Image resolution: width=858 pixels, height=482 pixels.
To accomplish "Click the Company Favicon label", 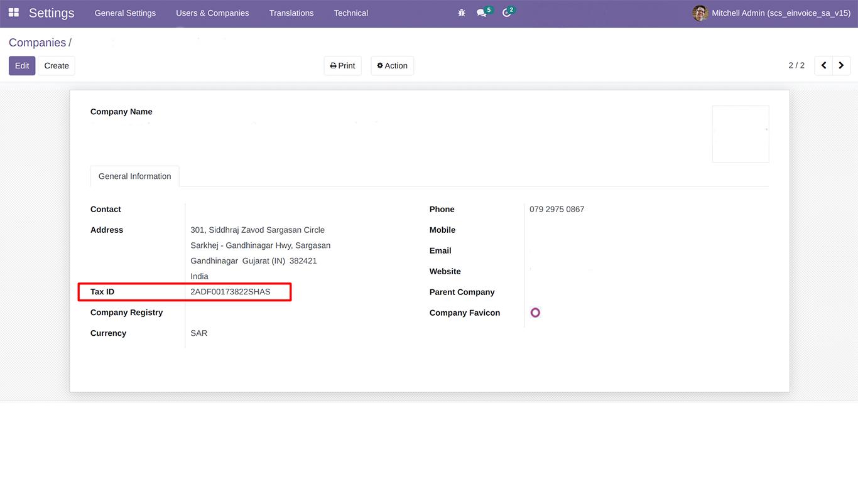I will pyautogui.click(x=465, y=313).
